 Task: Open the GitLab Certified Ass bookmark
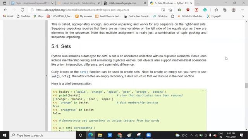coord(191,16)
